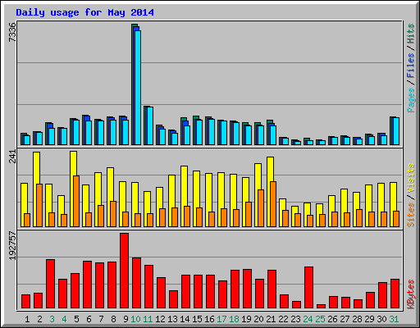Viewport: 420px width, 328px height.
Task: Click the Sites legend label
Action: (410, 215)
